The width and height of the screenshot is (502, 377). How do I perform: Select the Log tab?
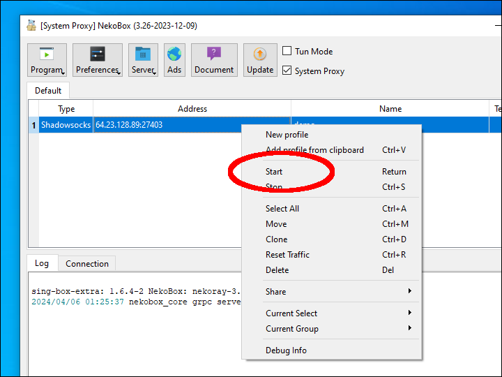point(42,263)
